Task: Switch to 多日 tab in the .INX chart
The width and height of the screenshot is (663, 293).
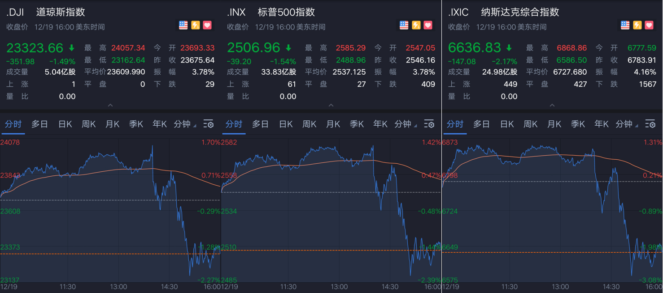Action: (260, 124)
